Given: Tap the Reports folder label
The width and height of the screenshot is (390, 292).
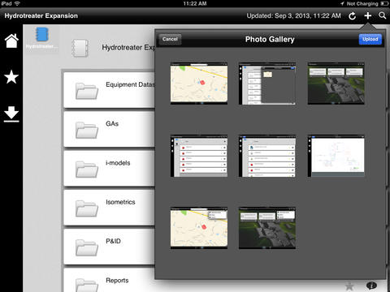Looking at the screenshot, I should click(117, 281).
